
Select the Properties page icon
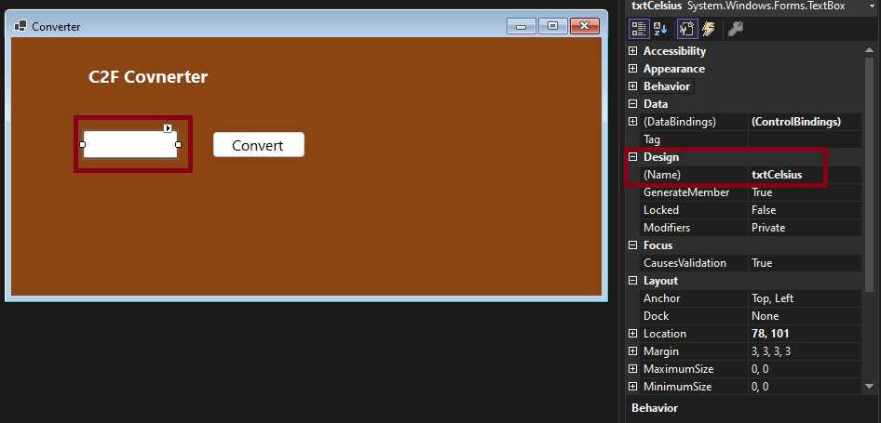pyautogui.click(x=687, y=29)
